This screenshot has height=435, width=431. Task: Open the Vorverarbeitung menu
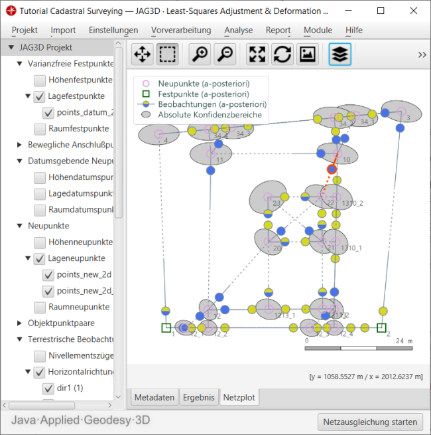pos(181,30)
